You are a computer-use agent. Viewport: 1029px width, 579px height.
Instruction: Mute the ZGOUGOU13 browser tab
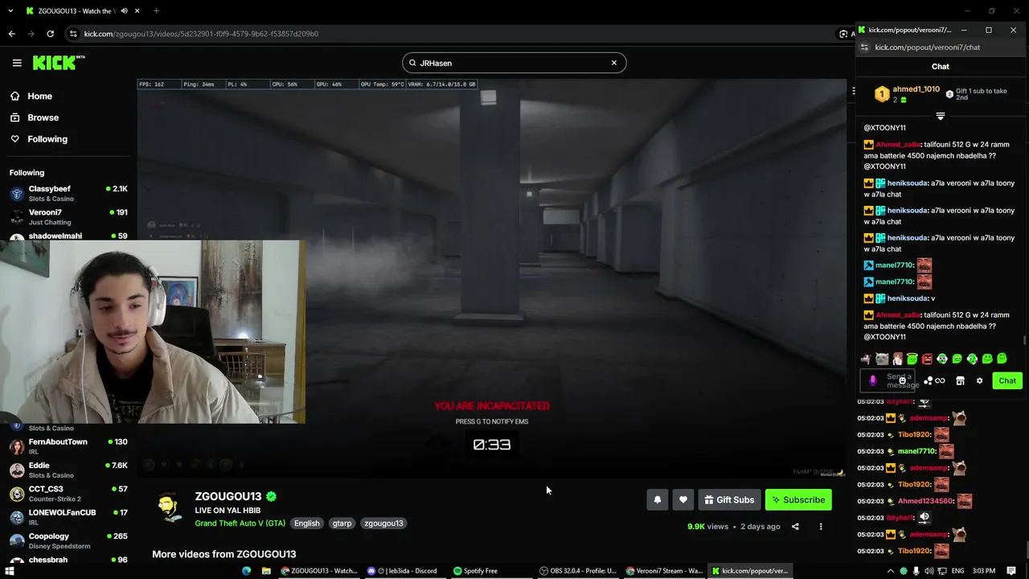[x=124, y=11]
